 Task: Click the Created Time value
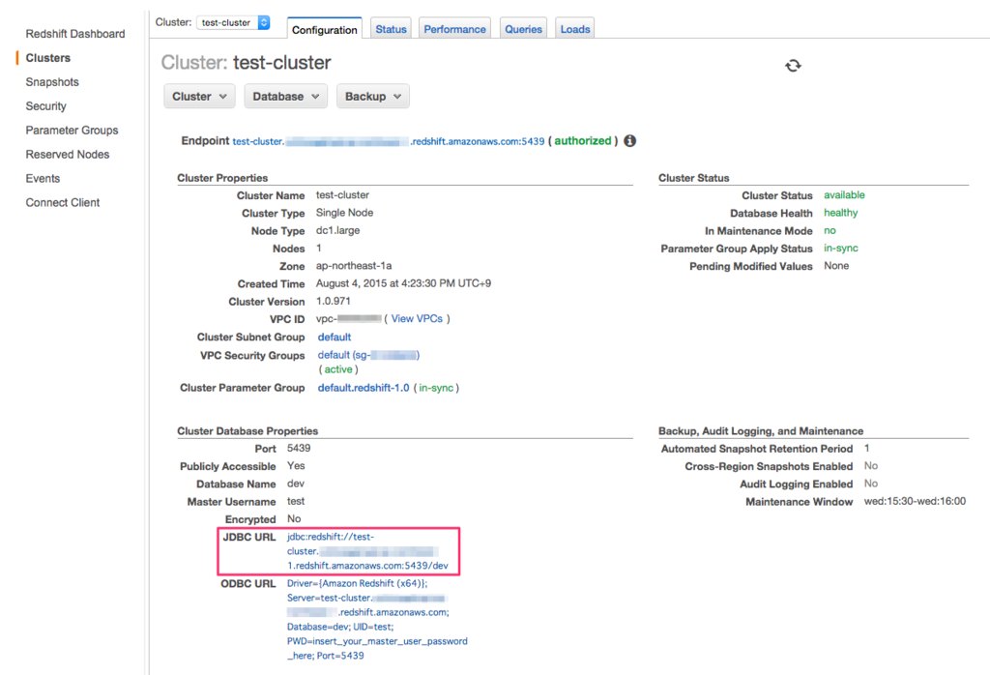point(403,283)
